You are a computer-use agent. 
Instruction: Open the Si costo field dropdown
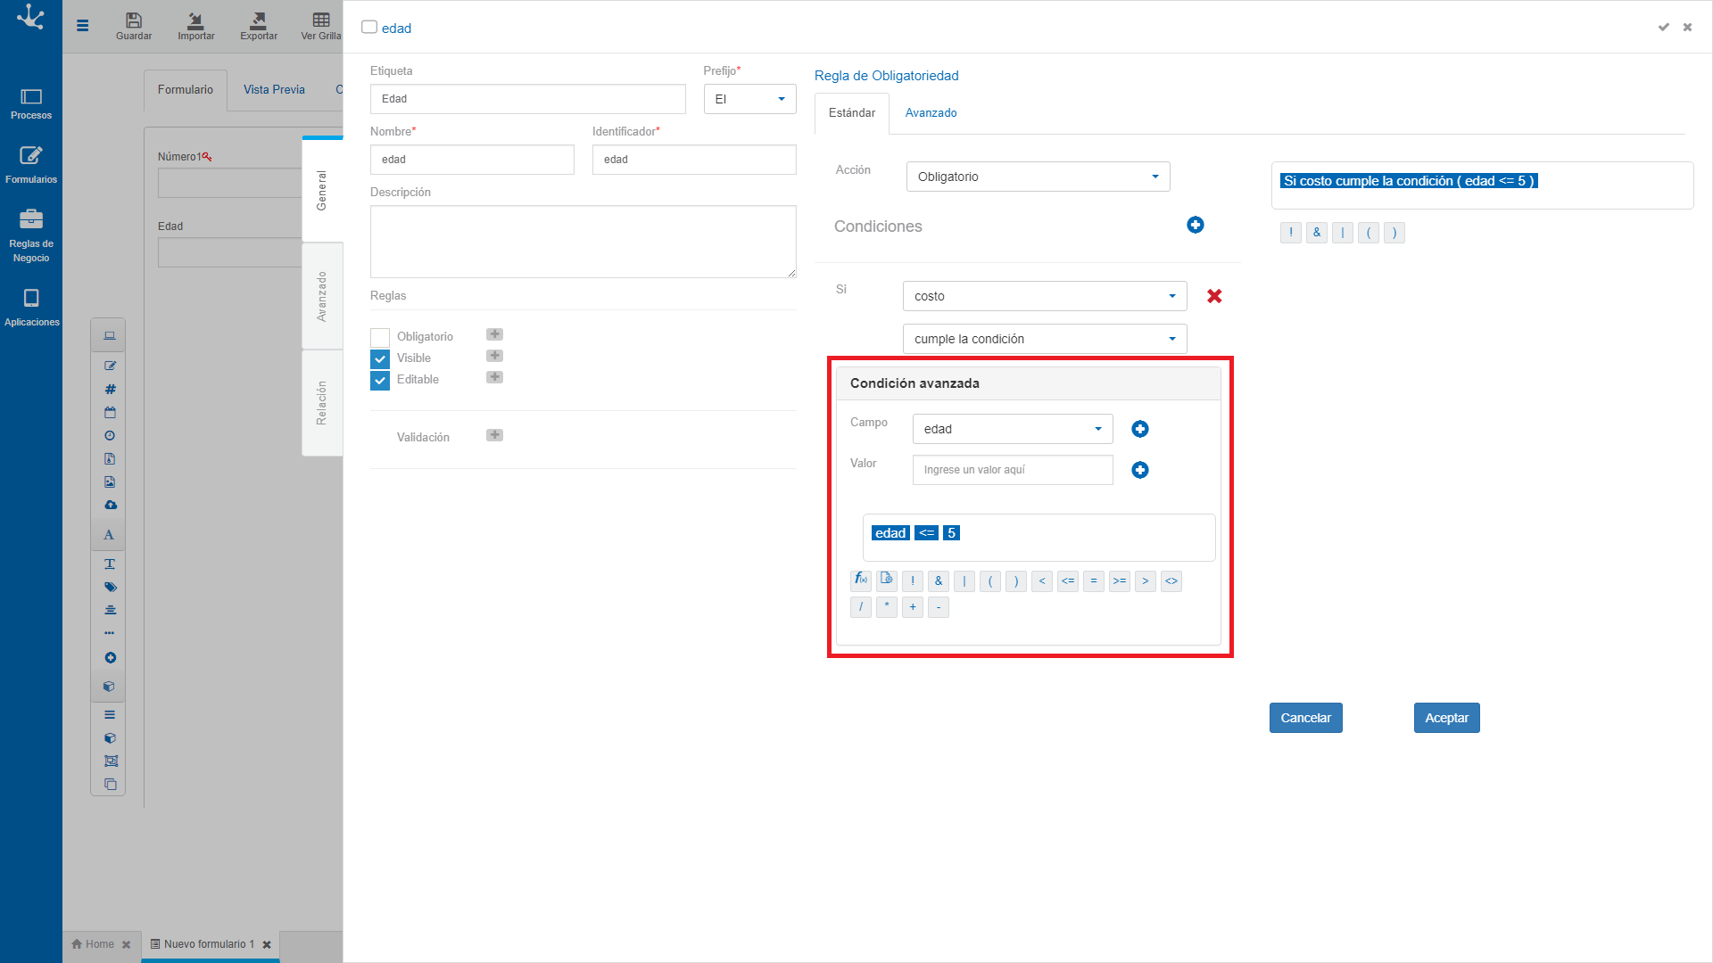pos(1045,296)
